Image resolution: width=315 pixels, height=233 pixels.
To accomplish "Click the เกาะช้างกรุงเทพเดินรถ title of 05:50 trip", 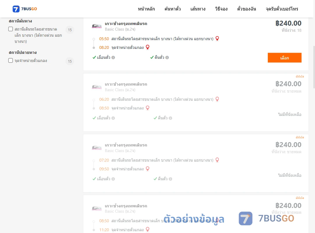I will click(126, 24).
